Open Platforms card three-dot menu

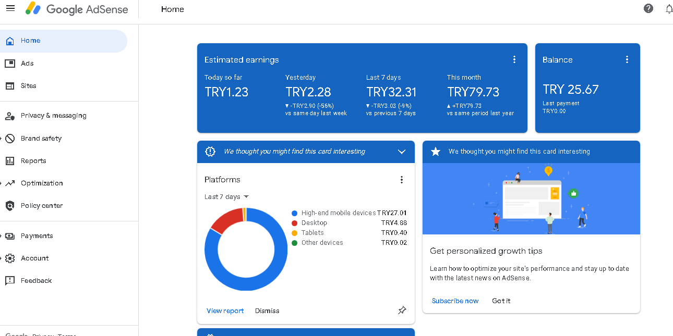click(402, 180)
